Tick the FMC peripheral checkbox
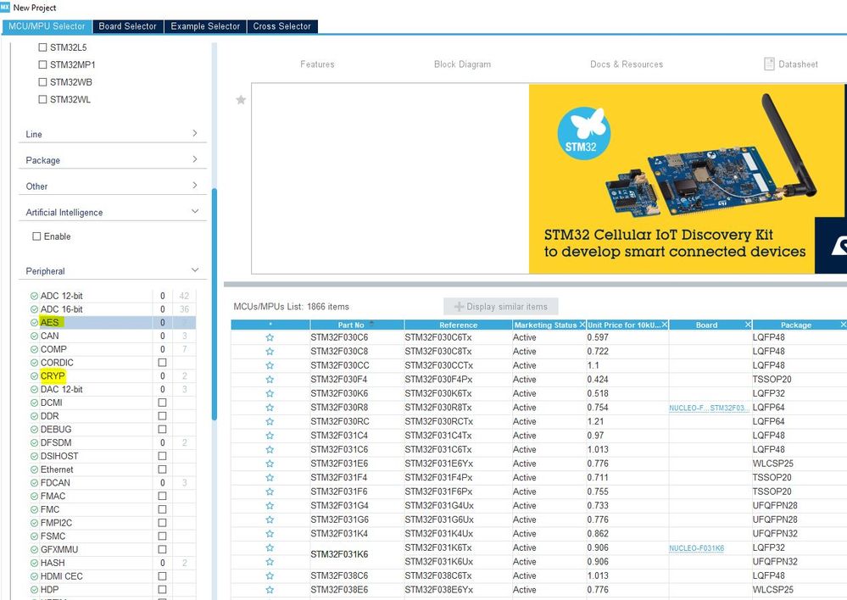847x600 pixels. (x=162, y=510)
